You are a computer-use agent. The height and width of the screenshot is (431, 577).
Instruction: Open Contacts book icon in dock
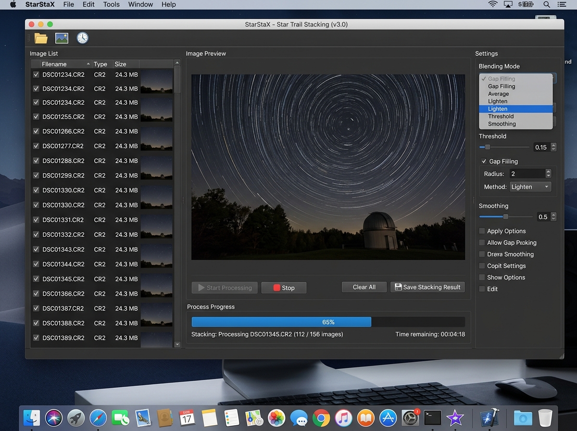[x=165, y=417]
